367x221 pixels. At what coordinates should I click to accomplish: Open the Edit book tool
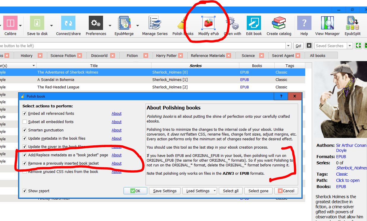[254, 23]
